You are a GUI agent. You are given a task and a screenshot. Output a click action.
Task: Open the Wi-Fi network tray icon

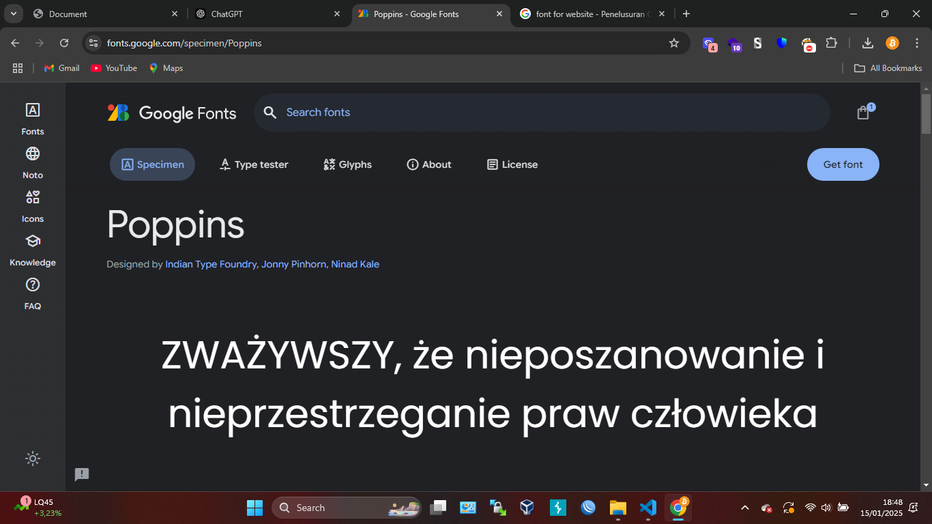pyautogui.click(x=811, y=508)
